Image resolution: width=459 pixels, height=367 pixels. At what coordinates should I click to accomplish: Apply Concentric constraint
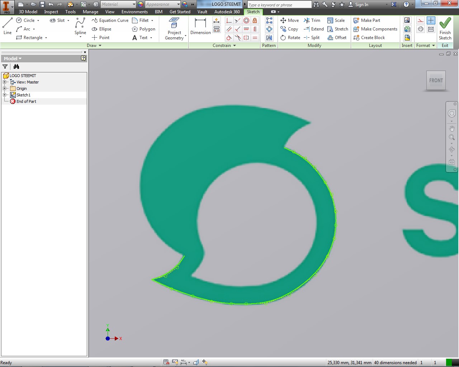(x=246, y=20)
